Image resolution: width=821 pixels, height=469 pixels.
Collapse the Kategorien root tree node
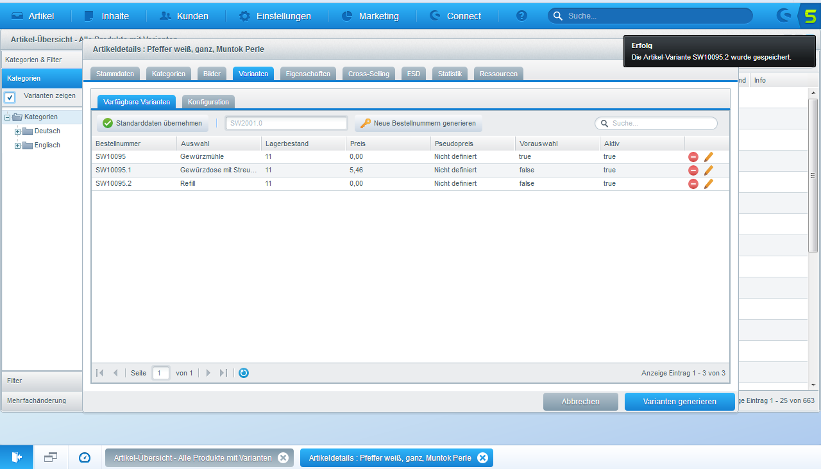tap(8, 117)
